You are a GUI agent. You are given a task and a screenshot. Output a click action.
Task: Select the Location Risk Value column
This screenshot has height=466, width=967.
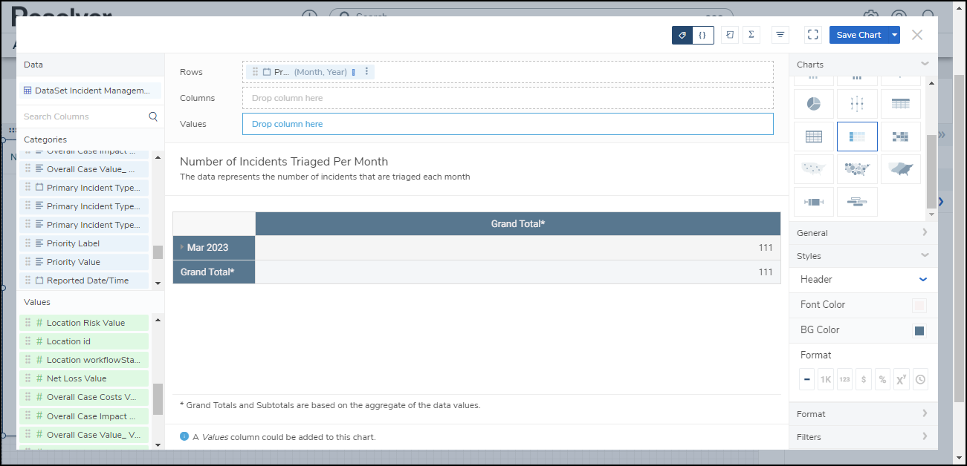click(x=84, y=323)
